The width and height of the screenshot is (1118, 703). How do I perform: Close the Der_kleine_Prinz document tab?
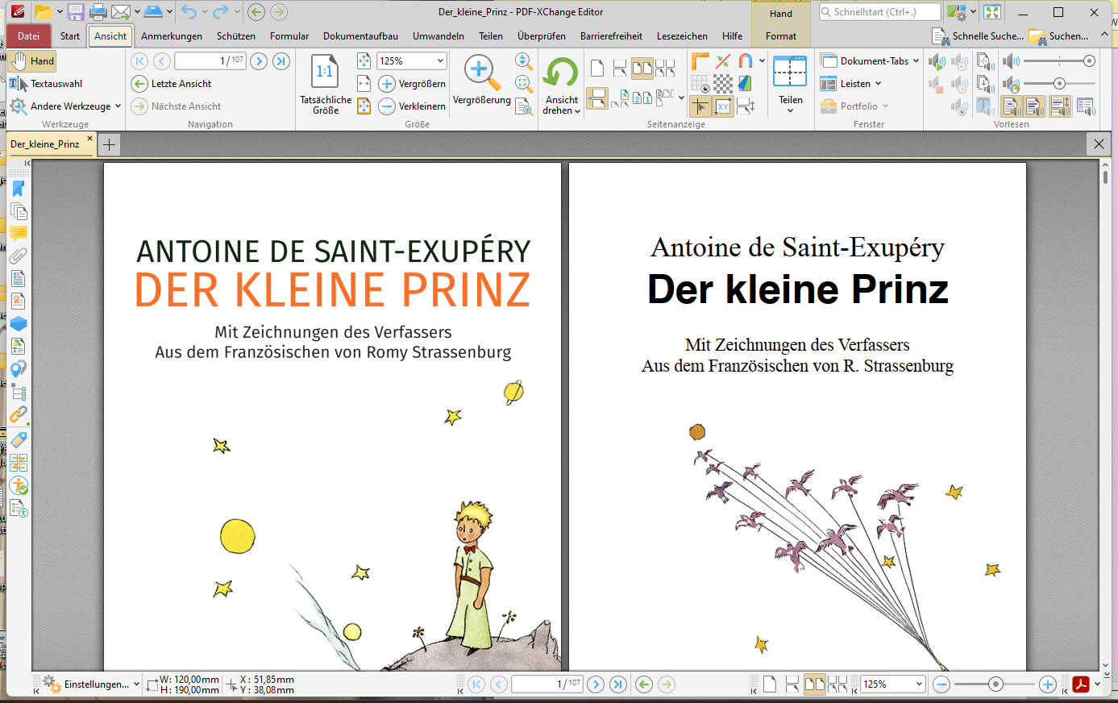pos(89,139)
